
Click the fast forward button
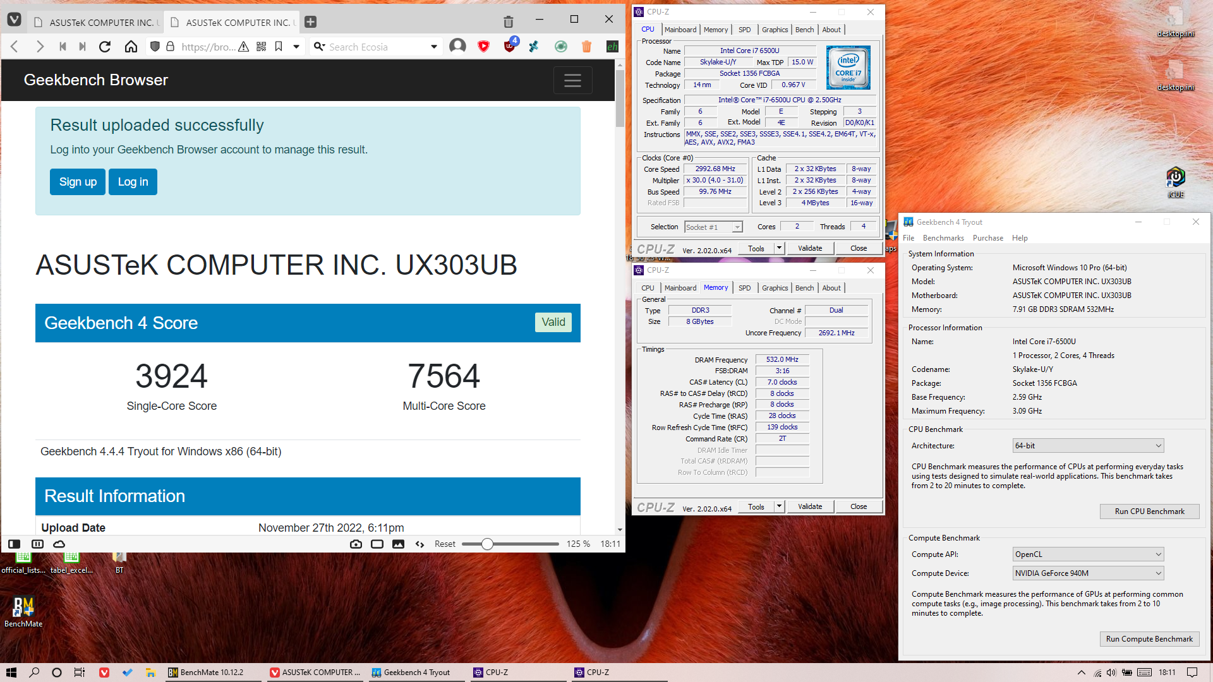tap(82, 47)
